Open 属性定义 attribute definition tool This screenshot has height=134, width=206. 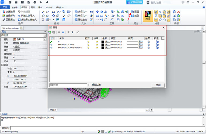pos(81,20)
